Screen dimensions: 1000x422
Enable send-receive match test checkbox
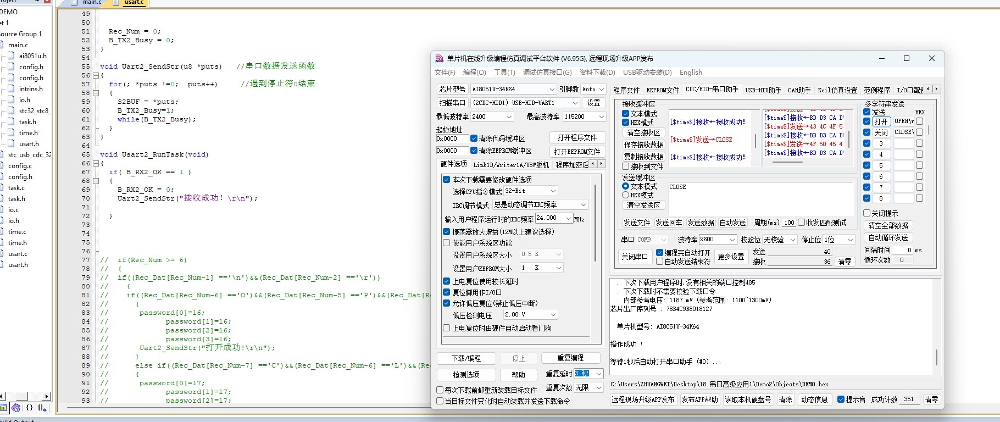pyautogui.click(x=801, y=223)
